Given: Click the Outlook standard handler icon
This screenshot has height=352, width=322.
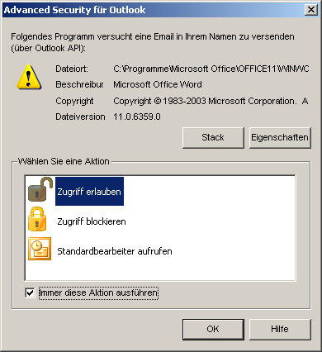Looking at the screenshot, I should [40, 249].
